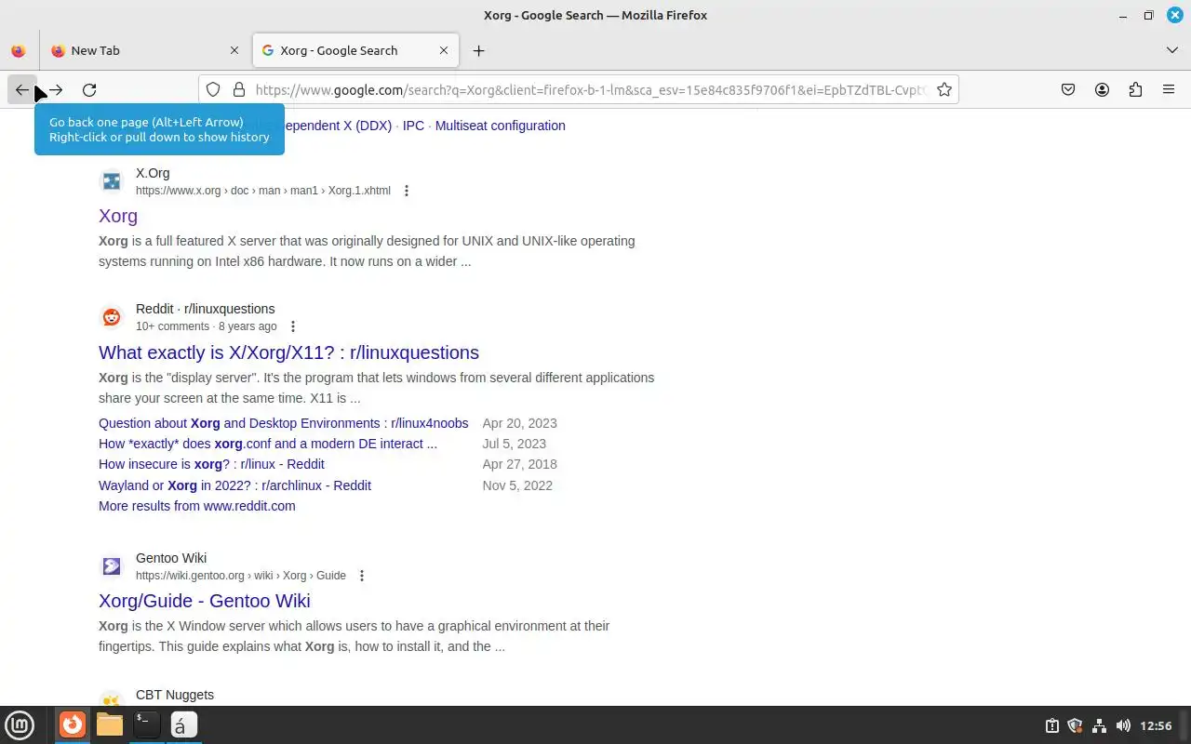Select the Xorg - Google Search tab

[x=355, y=51]
